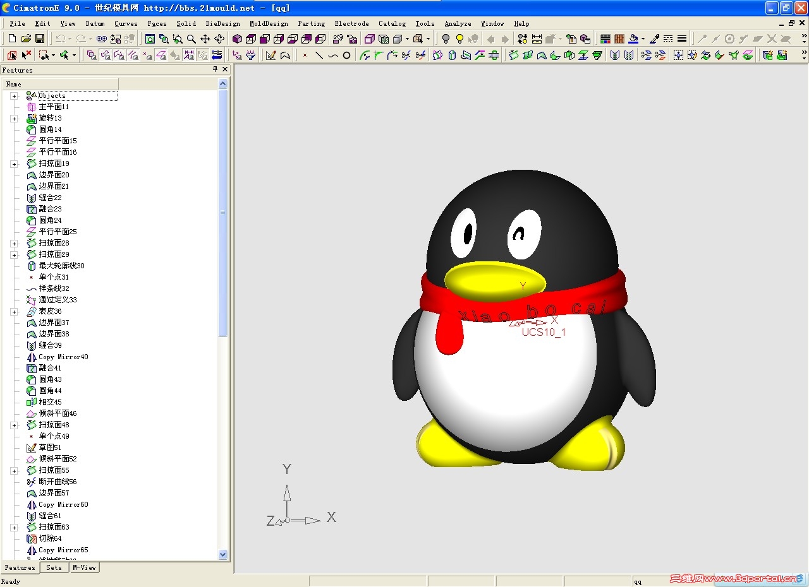Select the 最大轮廓线30 feature

pyautogui.click(x=61, y=266)
